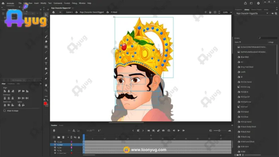Click the New Layer icon in timeline
The width and height of the screenshot is (279, 157).
[54, 137]
